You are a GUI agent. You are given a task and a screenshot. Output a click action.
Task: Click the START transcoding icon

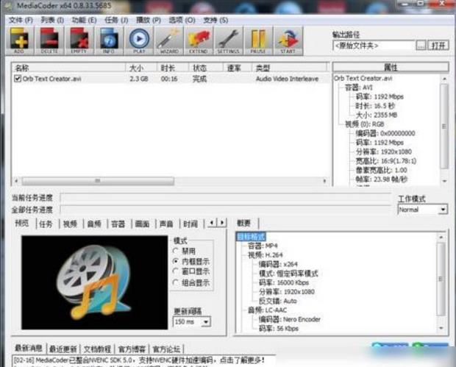[288, 40]
